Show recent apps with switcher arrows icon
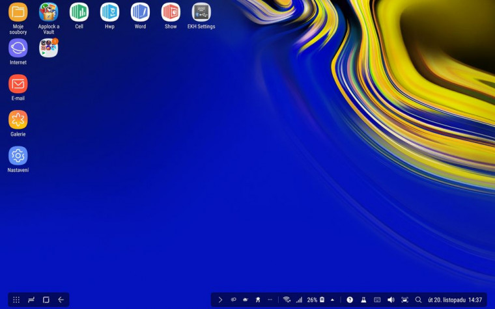This screenshot has width=495, height=309. [x=31, y=300]
